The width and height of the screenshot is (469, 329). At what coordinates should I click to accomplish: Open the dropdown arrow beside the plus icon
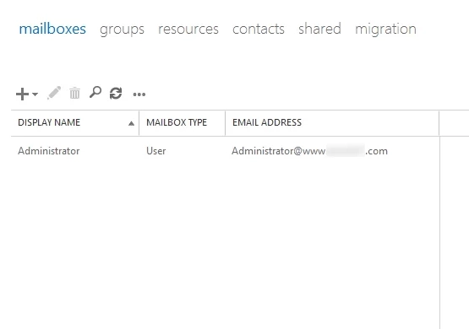click(35, 94)
